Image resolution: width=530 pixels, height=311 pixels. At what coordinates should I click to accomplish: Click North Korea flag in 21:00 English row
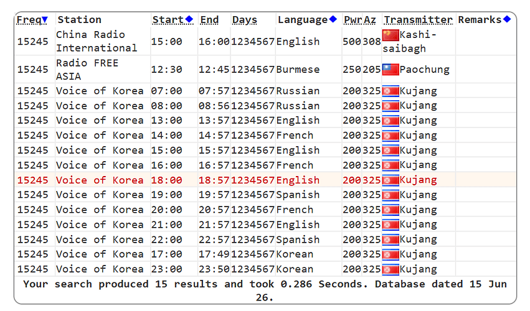[390, 225]
